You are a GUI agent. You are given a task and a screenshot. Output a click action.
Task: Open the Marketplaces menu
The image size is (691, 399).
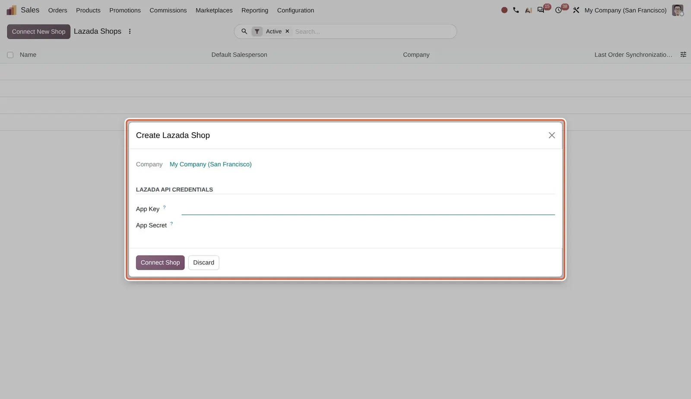pyautogui.click(x=214, y=10)
